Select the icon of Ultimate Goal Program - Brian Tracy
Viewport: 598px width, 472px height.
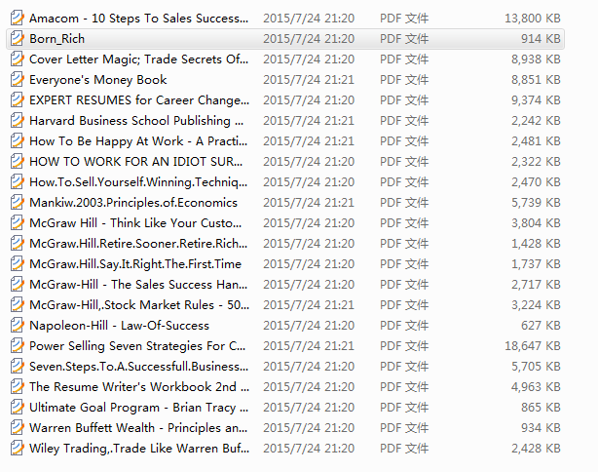[x=17, y=407]
